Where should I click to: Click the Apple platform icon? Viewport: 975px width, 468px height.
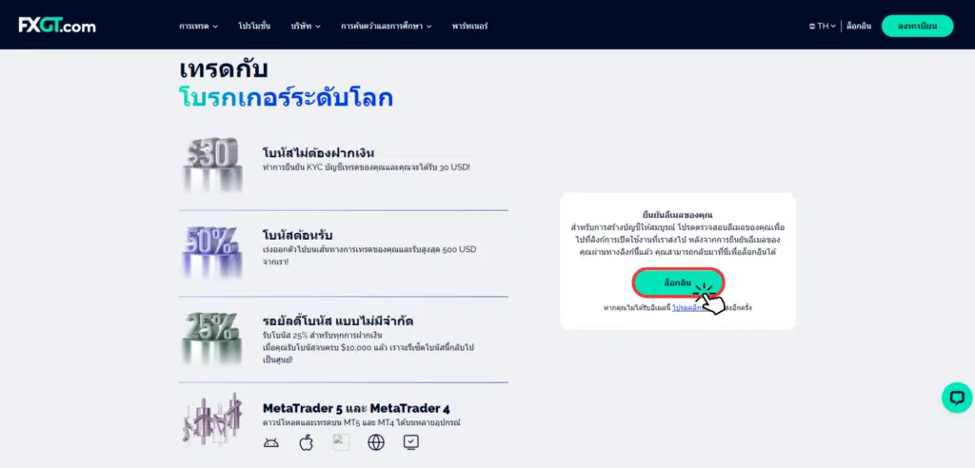(306, 442)
